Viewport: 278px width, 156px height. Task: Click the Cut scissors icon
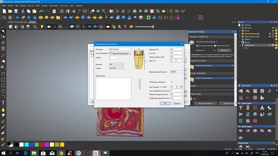click(23, 11)
